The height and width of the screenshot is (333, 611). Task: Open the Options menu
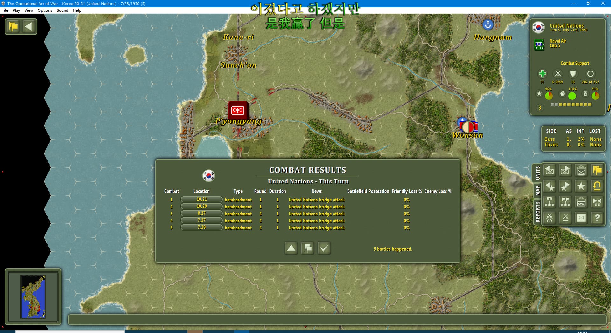(45, 10)
